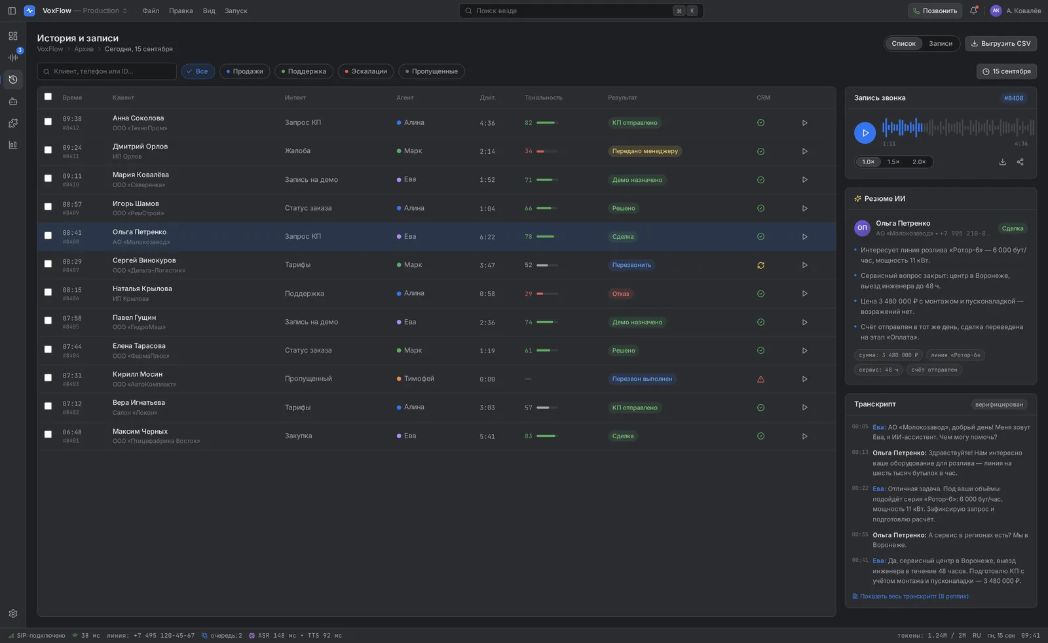Viewport: 1048px width, 643px height.
Task: Share the call recording
Action: (1020, 162)
